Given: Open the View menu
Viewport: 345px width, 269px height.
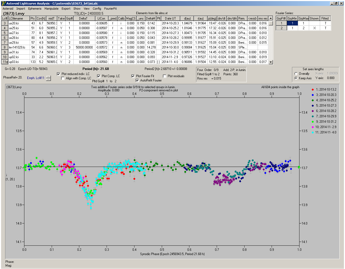Looking at the screenshot, I should tap(87, 9).
